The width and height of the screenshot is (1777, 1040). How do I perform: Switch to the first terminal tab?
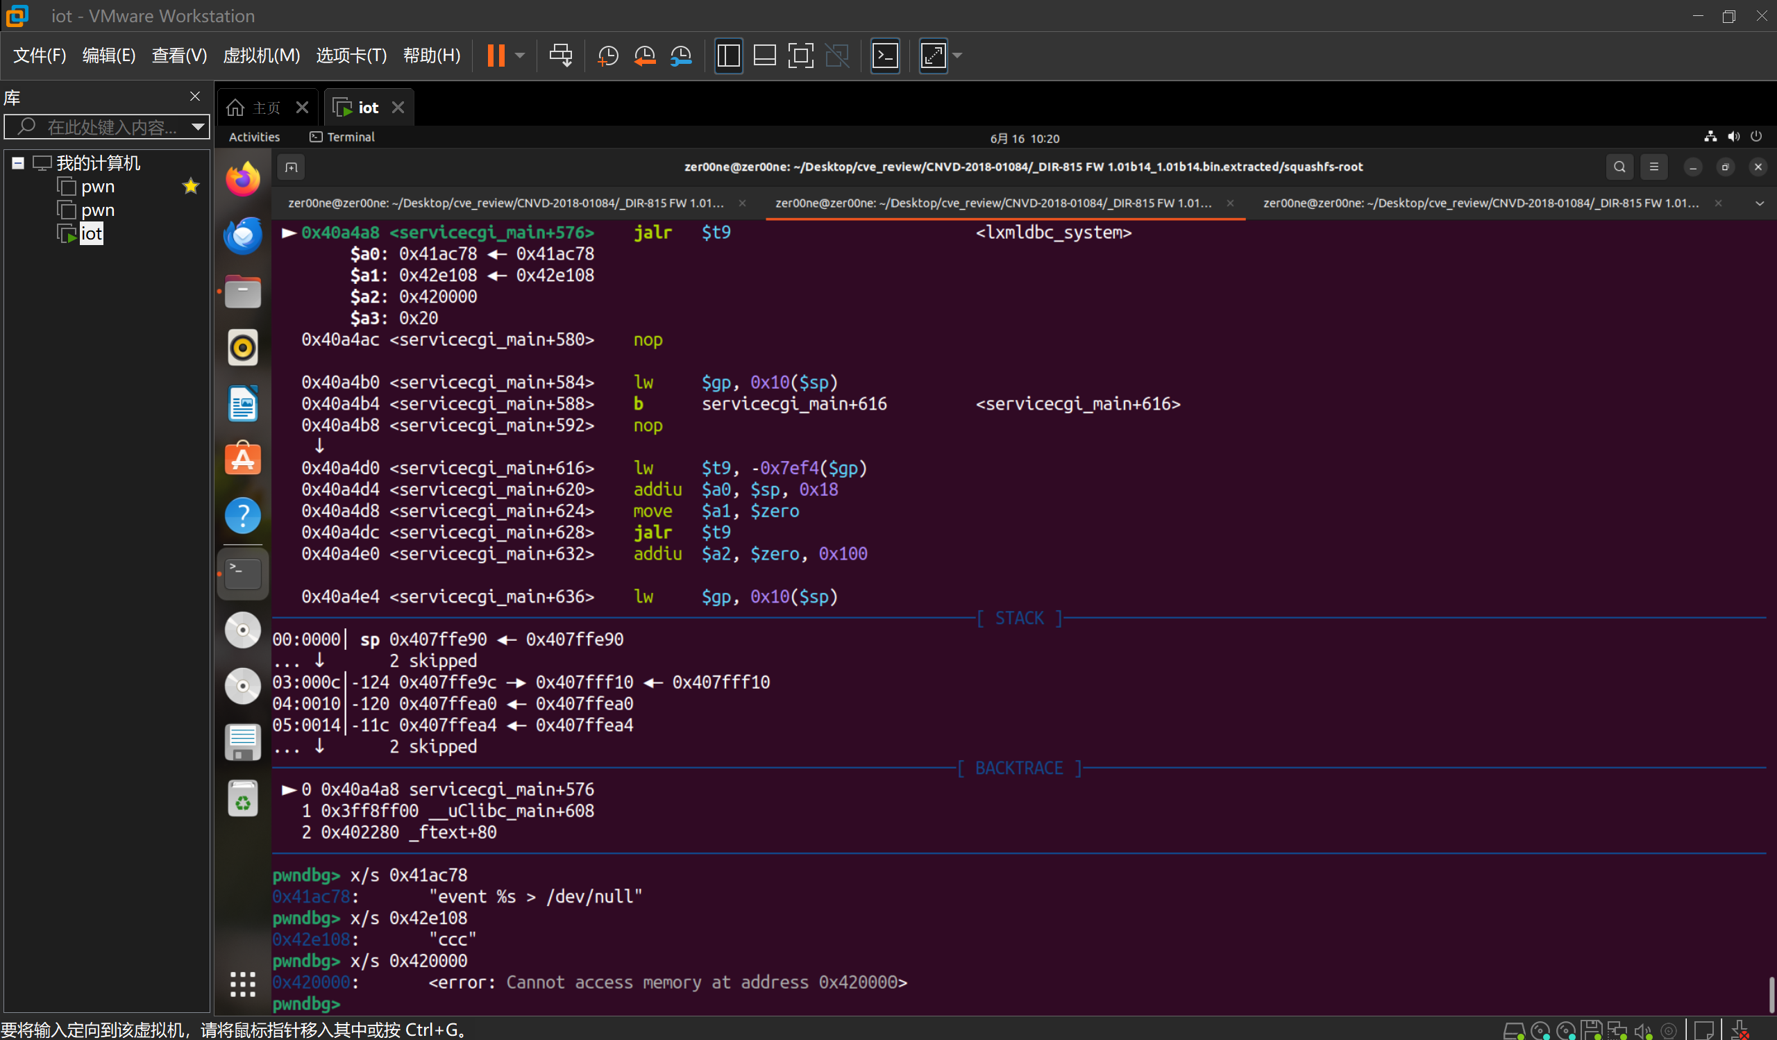[505, 203]
